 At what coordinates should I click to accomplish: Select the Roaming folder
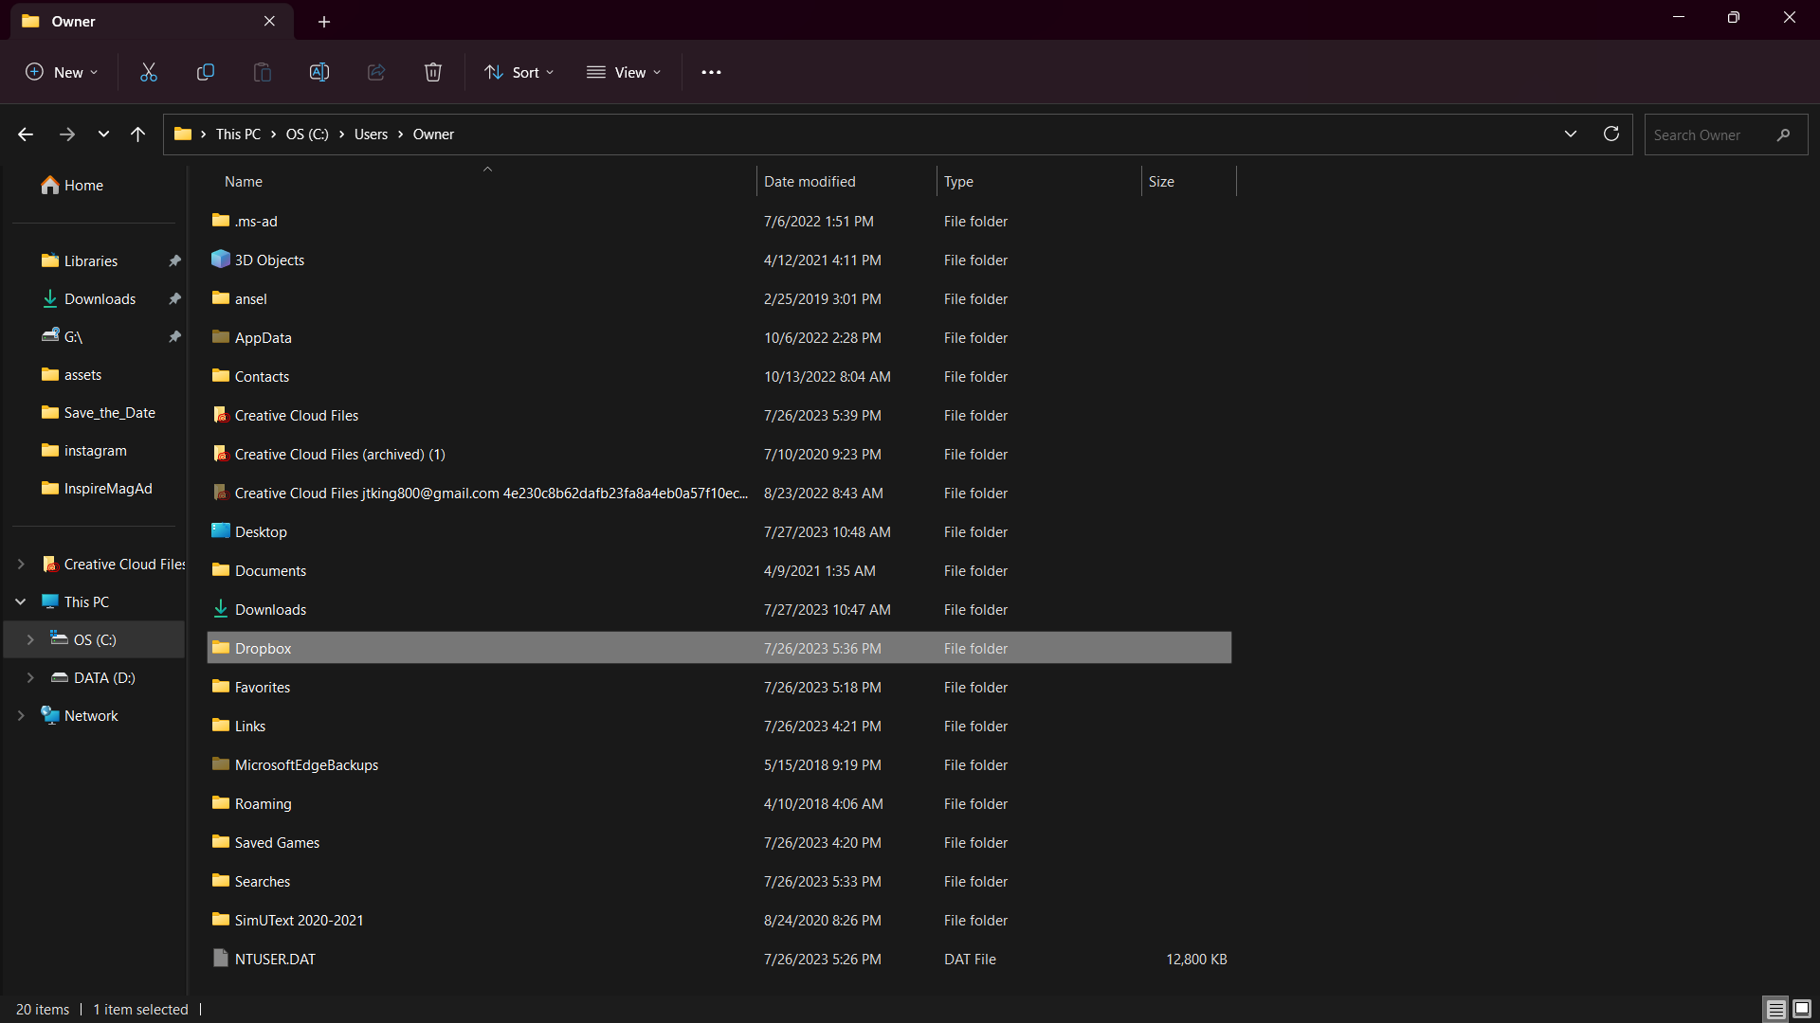[x=719, y=803]
